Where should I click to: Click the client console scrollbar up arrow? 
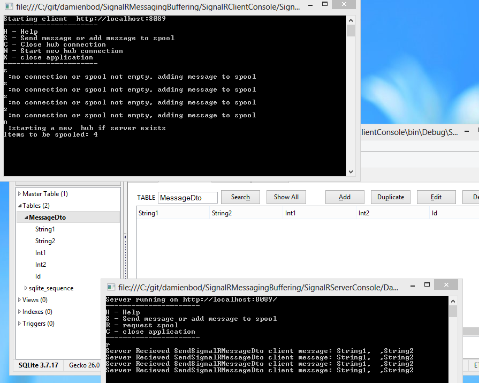[x=351, y=19]
